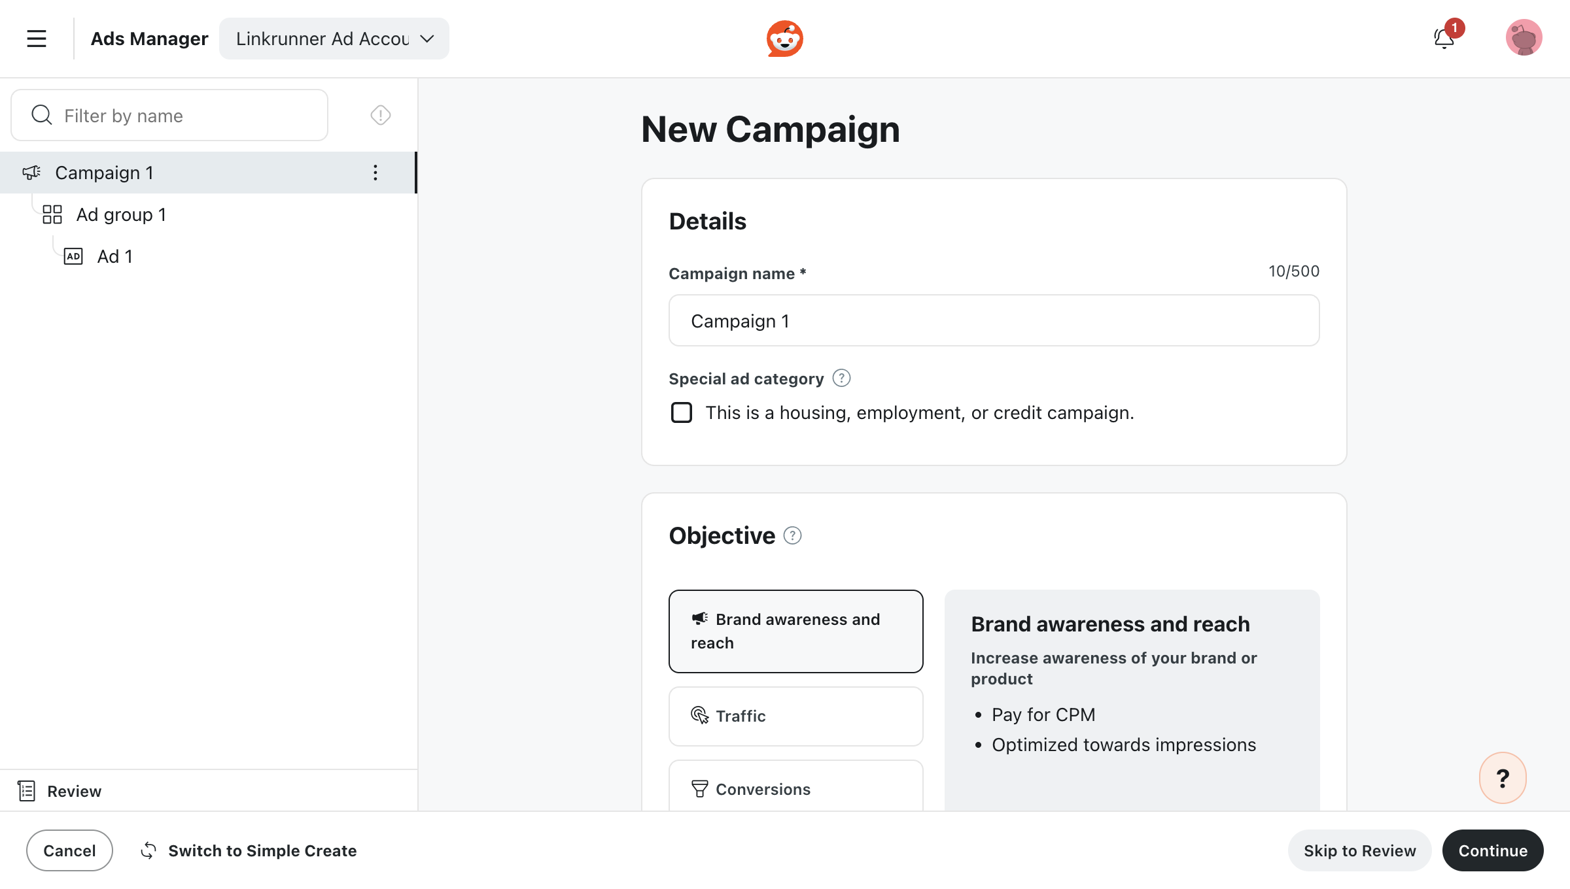Click the Cancel button

click(69, 850)
